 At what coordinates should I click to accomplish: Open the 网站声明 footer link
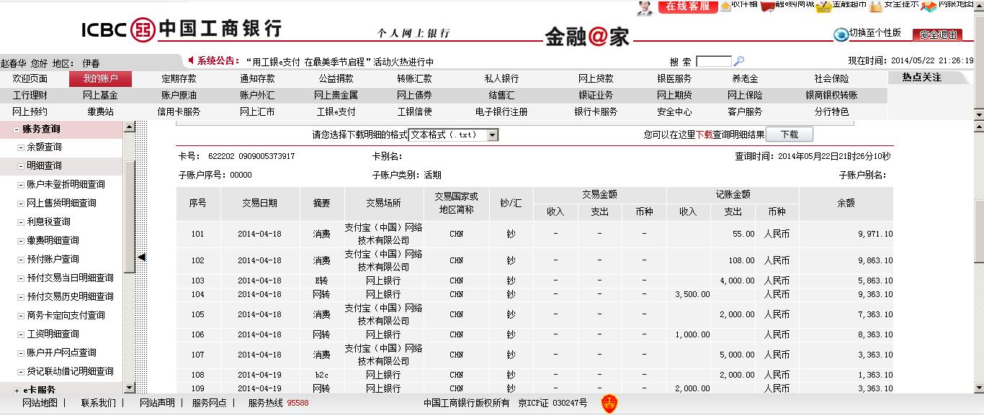click(x=157, y=403)
